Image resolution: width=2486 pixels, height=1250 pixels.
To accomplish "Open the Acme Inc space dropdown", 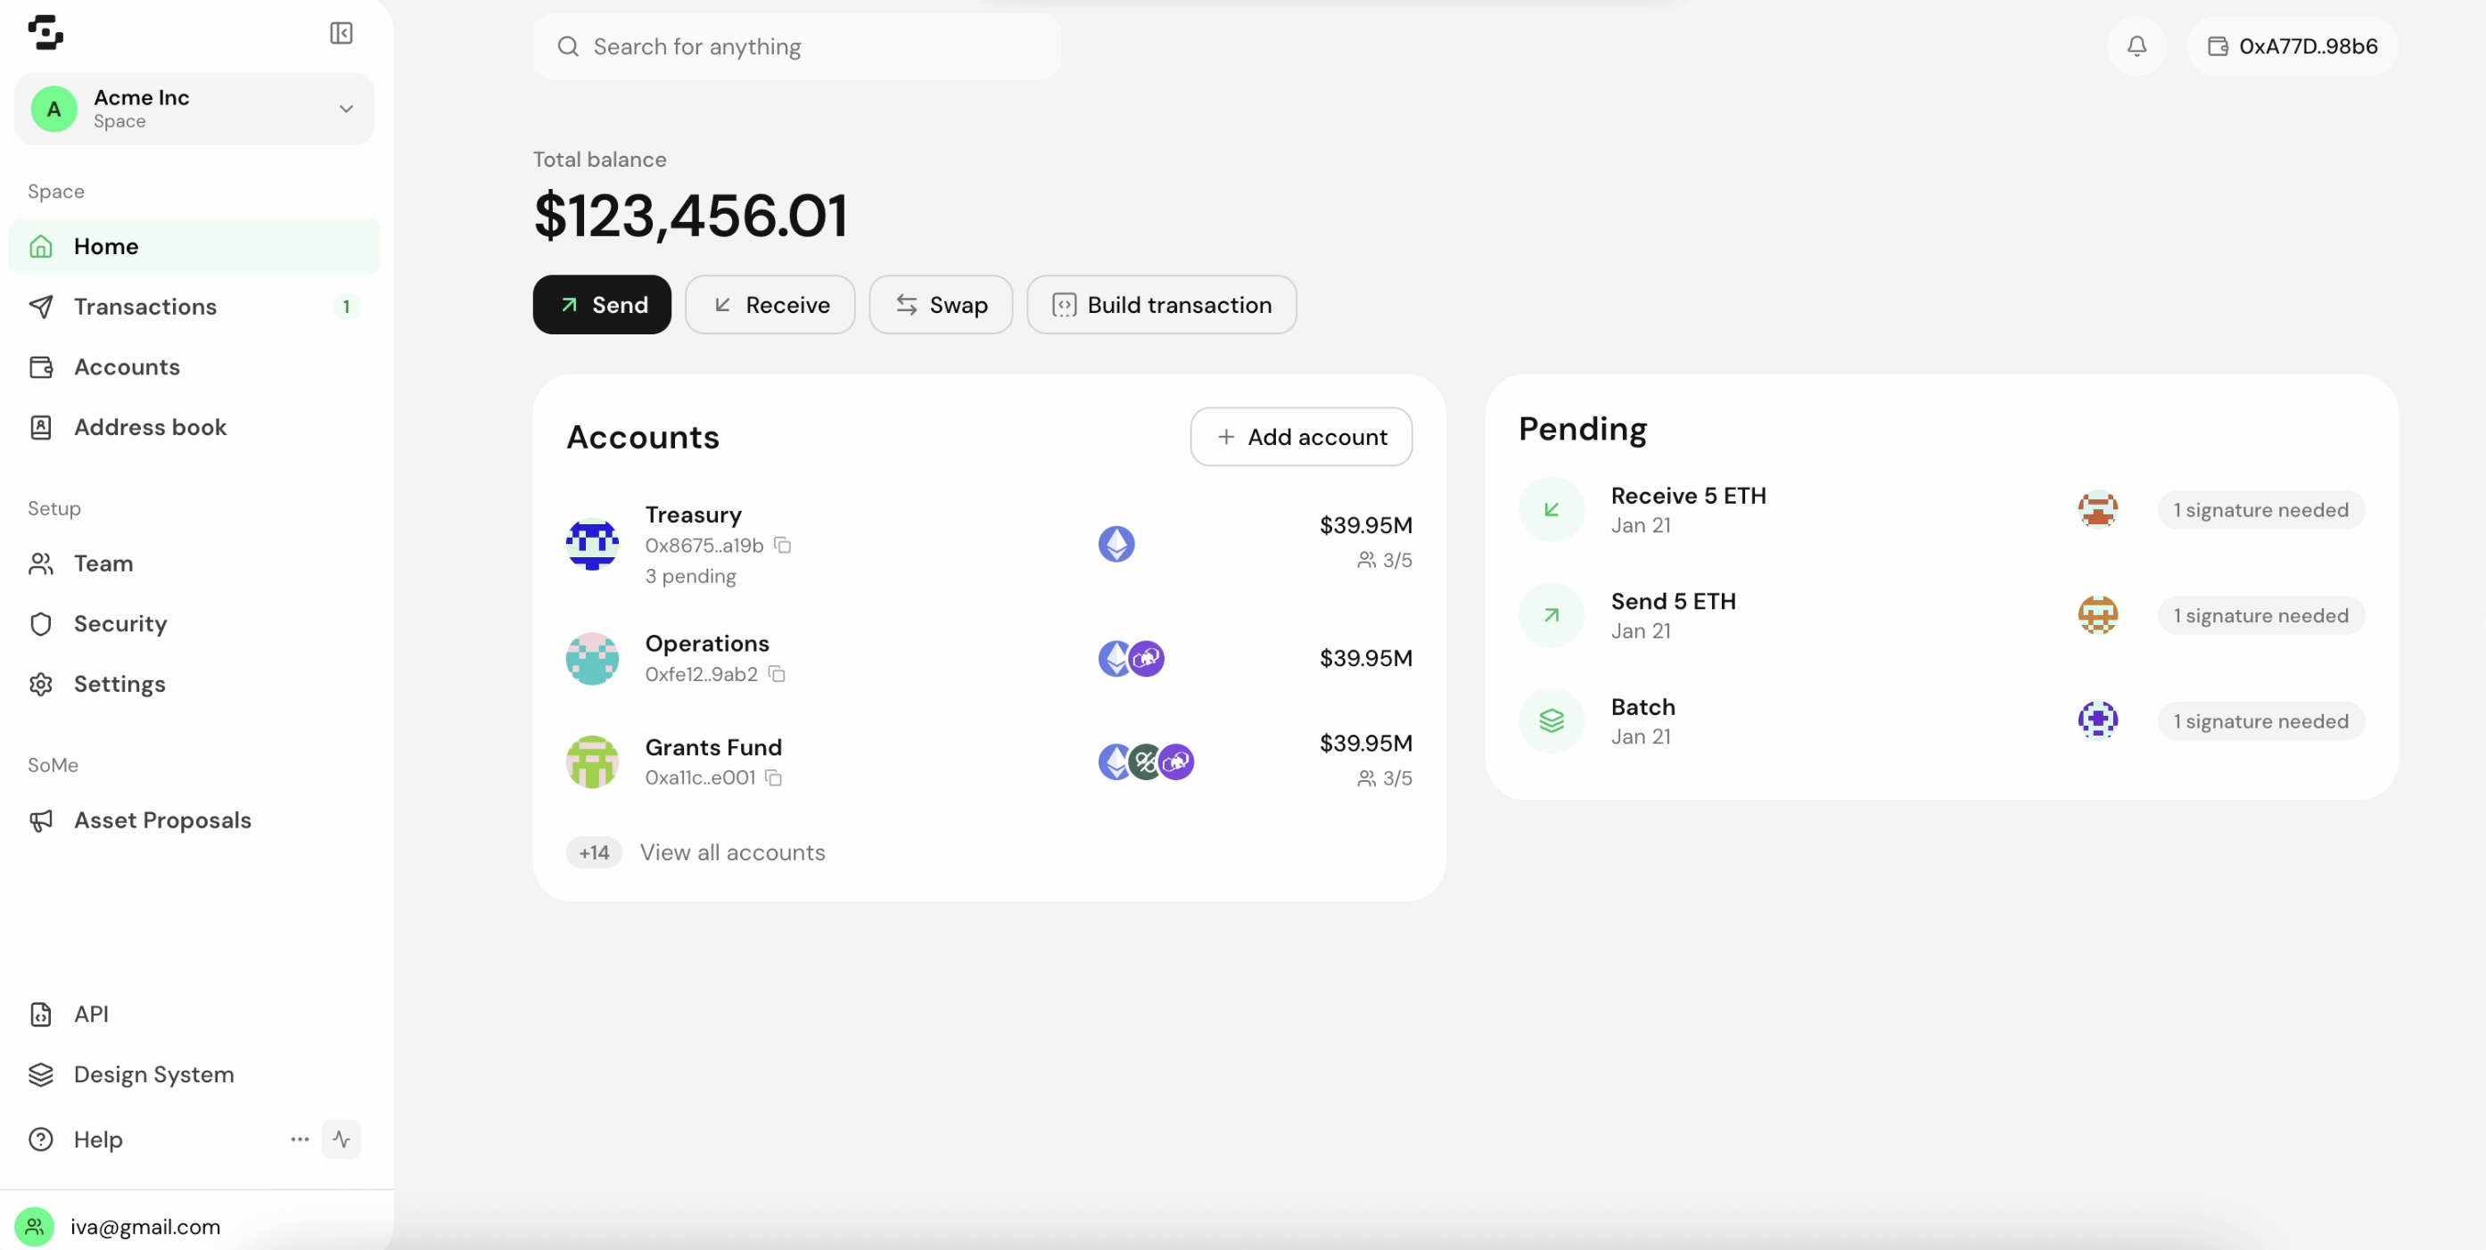I will [x=194, y=109].
